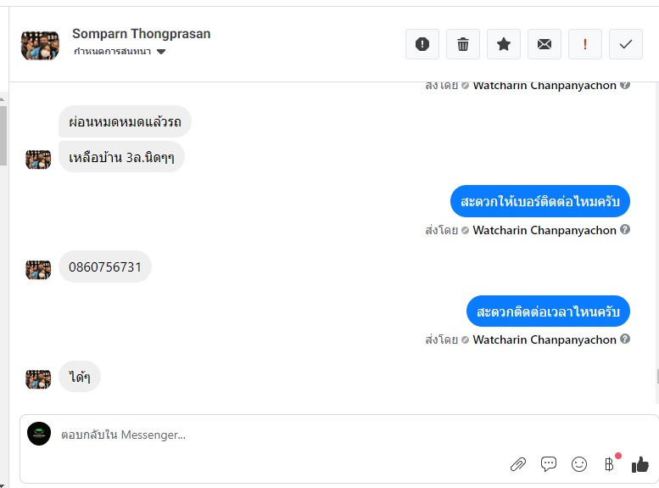Mark conversation as done with checkmark
Image resolution: width=659 pixels, height=488 pixels.
click(626, 44)
